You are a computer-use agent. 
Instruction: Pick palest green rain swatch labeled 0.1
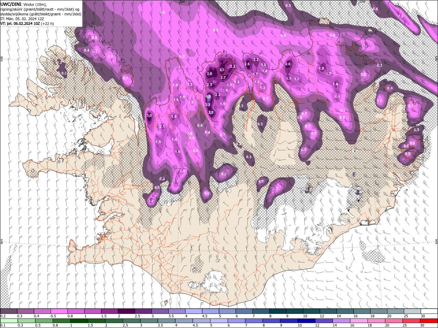pos(9,321)
